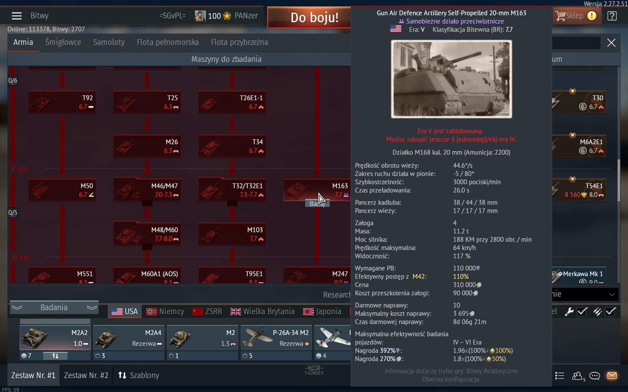Select the M247 vehicle in tree

(x=317, y=275)
